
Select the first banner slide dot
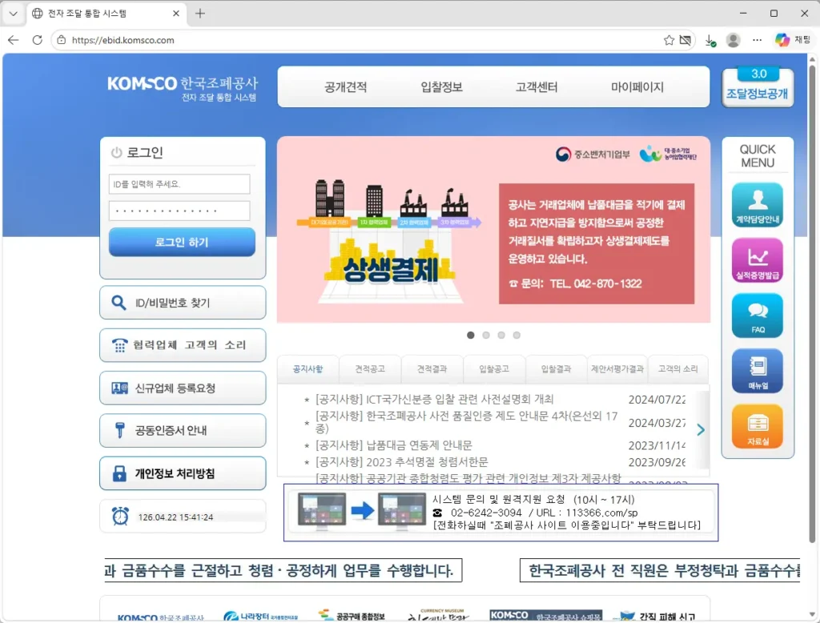(471, 336)
